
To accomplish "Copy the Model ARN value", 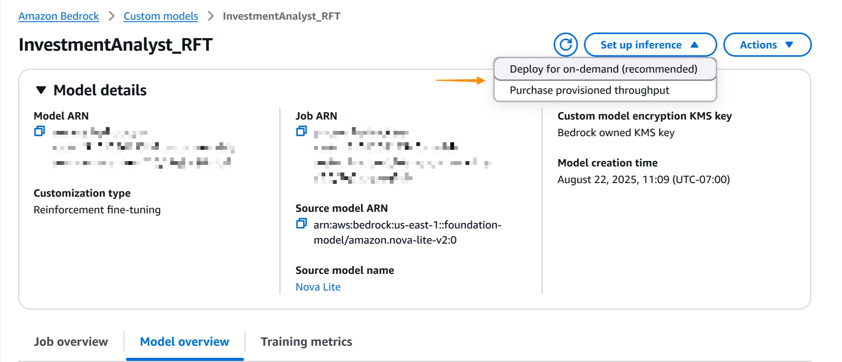I will pyautogui.click(x=39, y=131).
